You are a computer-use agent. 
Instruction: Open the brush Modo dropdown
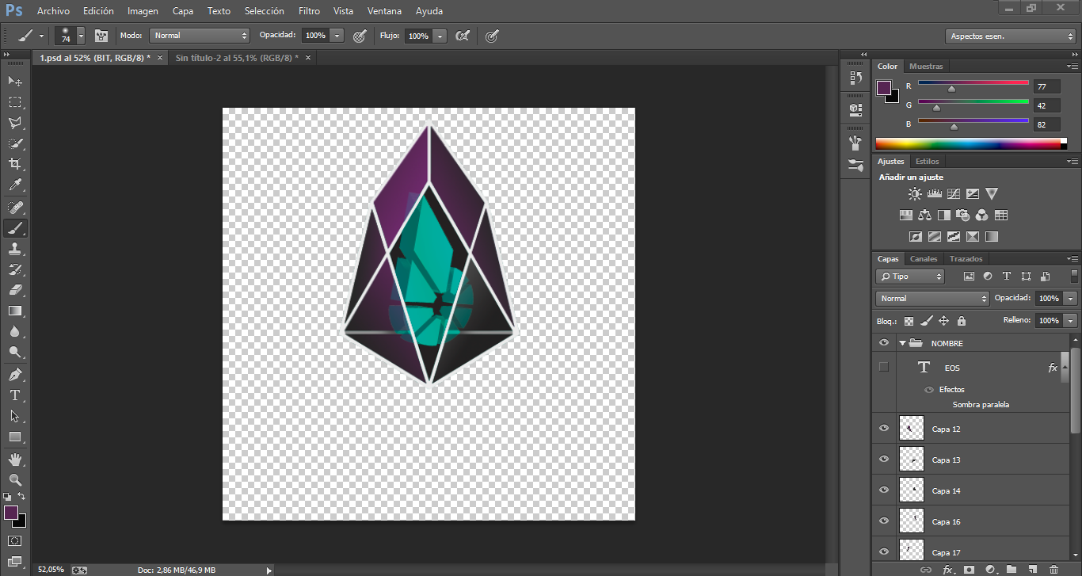pos(200,36)
